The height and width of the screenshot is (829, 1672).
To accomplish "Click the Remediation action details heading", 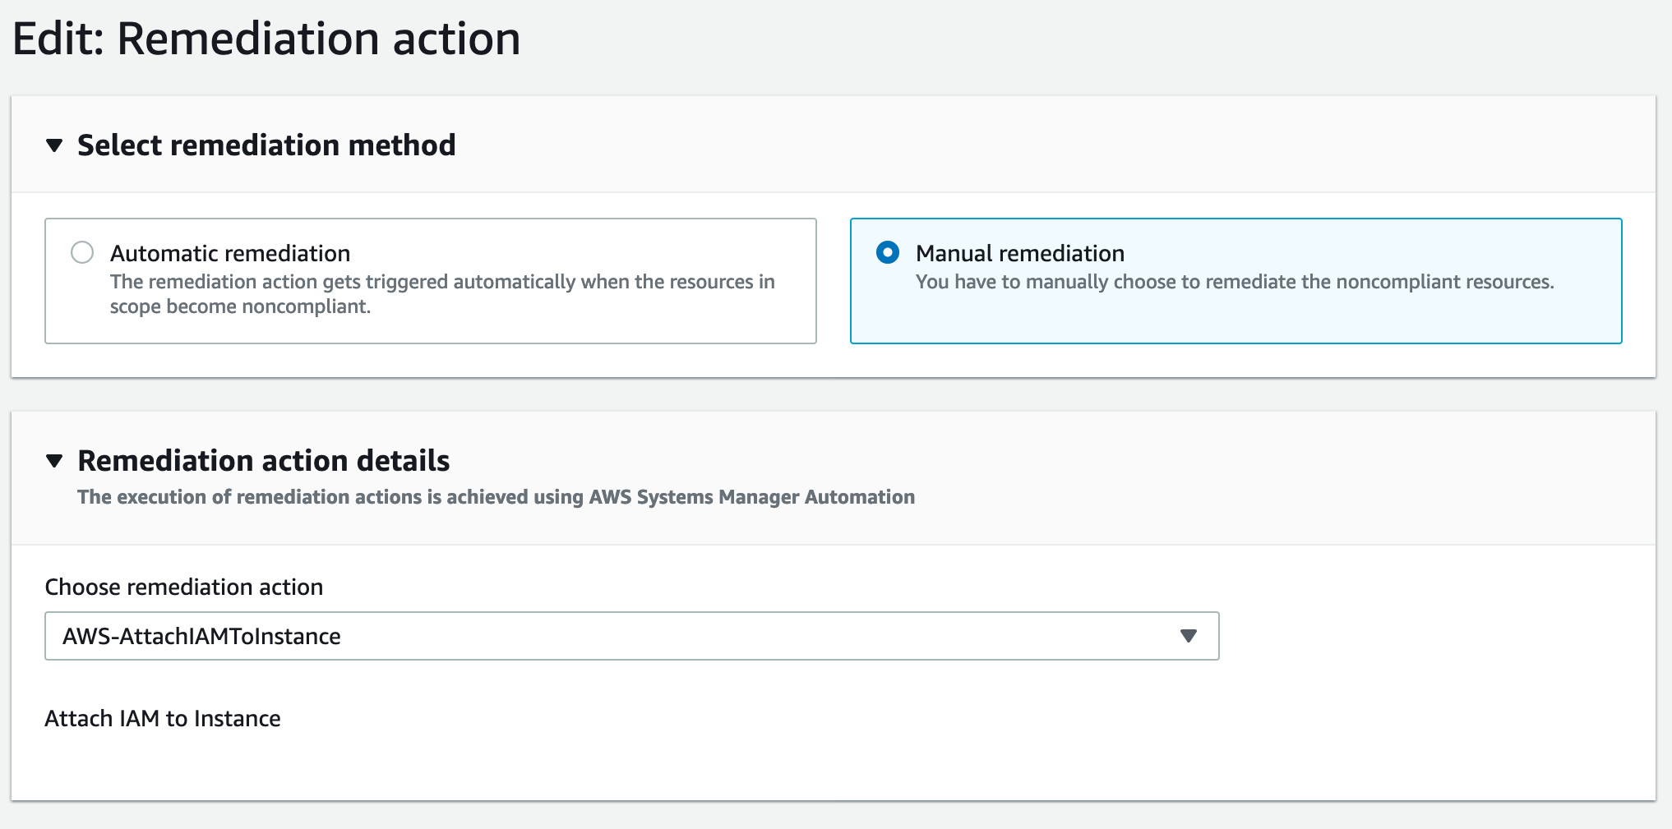I will [x=263, y=461].
